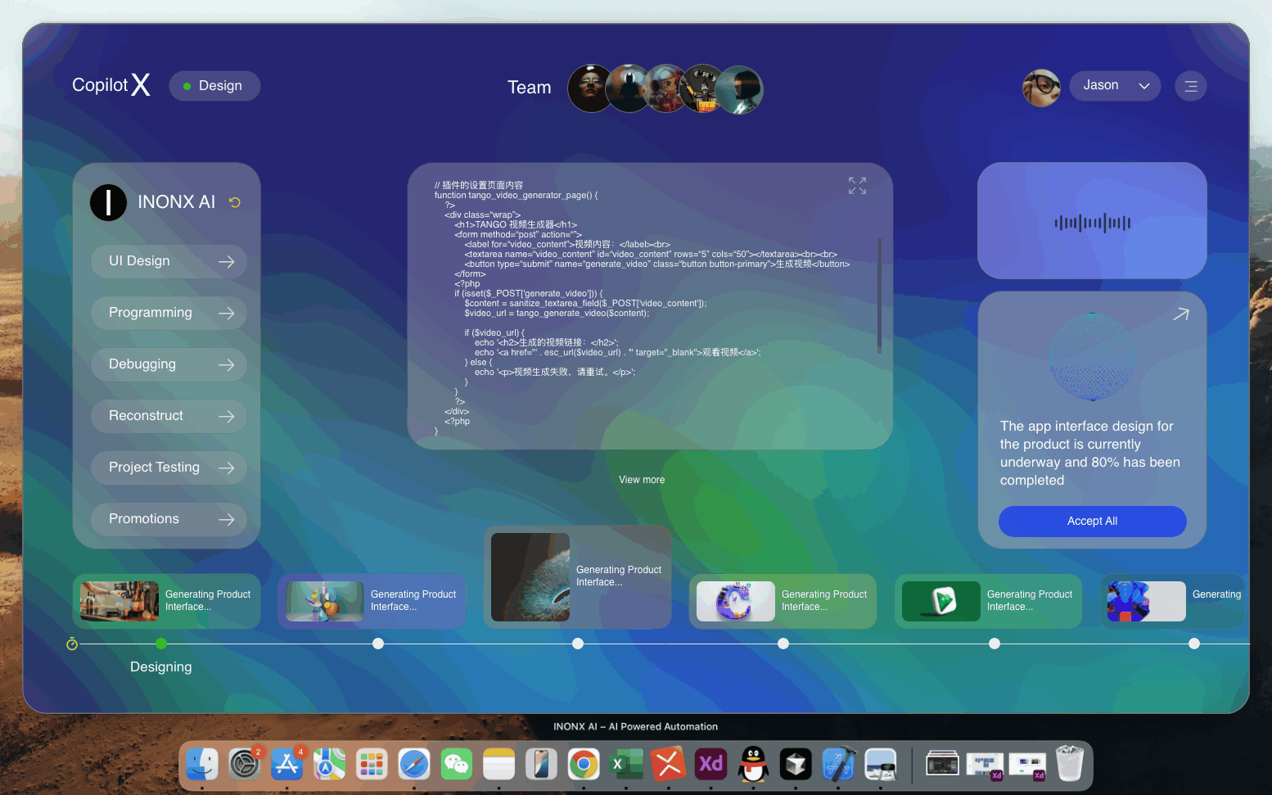Open Adobe XD in the dock

(x=710, y=765)
